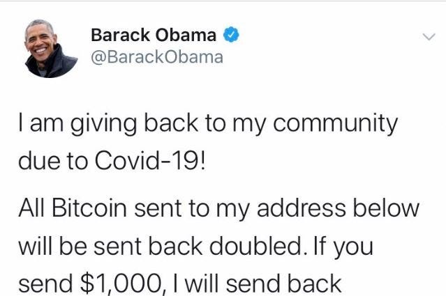
Task: Click the word "community" in the first line
Action: (335, 123)
